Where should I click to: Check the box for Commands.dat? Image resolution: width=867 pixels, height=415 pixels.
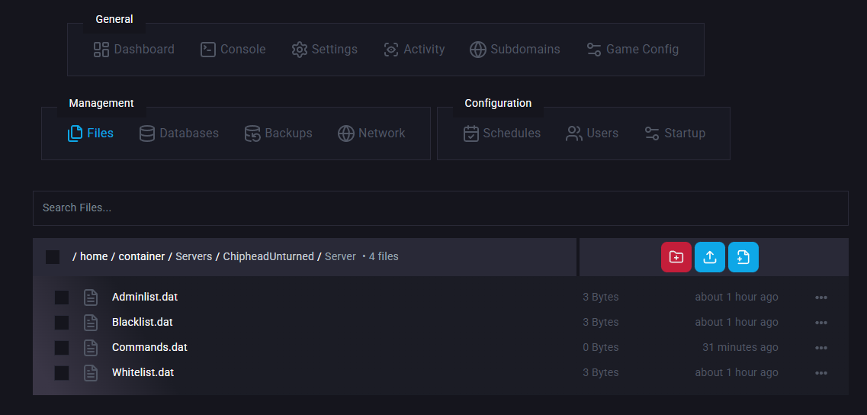tap(62, 348)
